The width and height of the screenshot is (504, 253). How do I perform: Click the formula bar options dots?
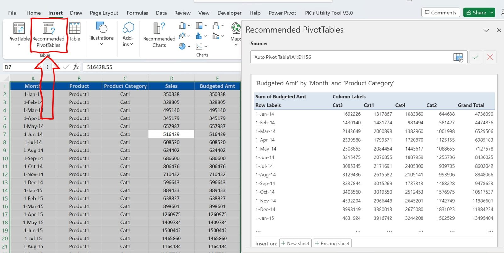pos(47,67)
